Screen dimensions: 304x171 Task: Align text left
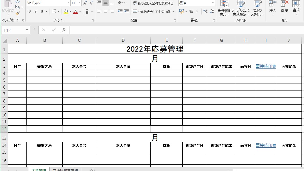coord(99,11)
